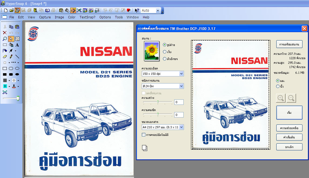
Task: Click the ความช่วยเหลือ help button
Action: 289,128
